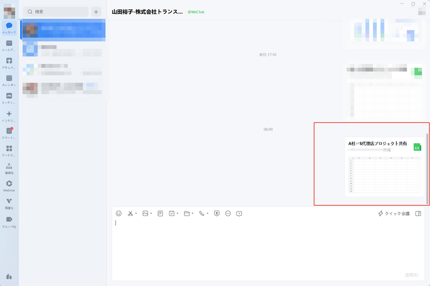
Task: Open the emoji picker in chat toolbar
Action: pyautogui.click(x=118, y=214)
